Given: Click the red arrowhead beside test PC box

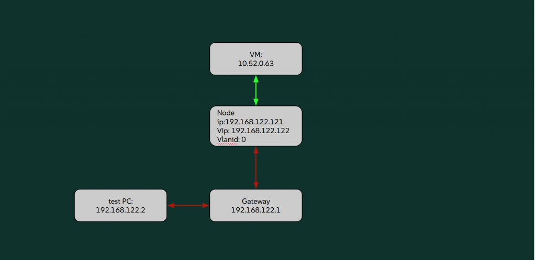Looking at the screenshot, I should pos(171,205).
